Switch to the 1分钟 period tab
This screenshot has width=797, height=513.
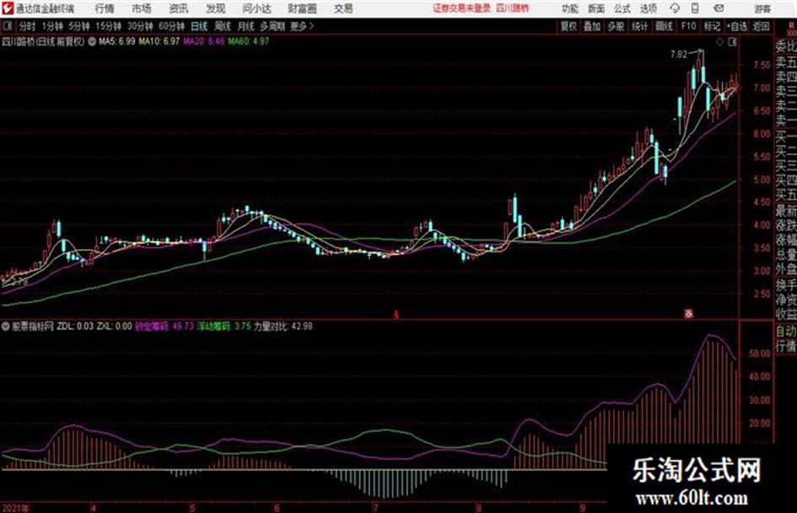(52, 26)
